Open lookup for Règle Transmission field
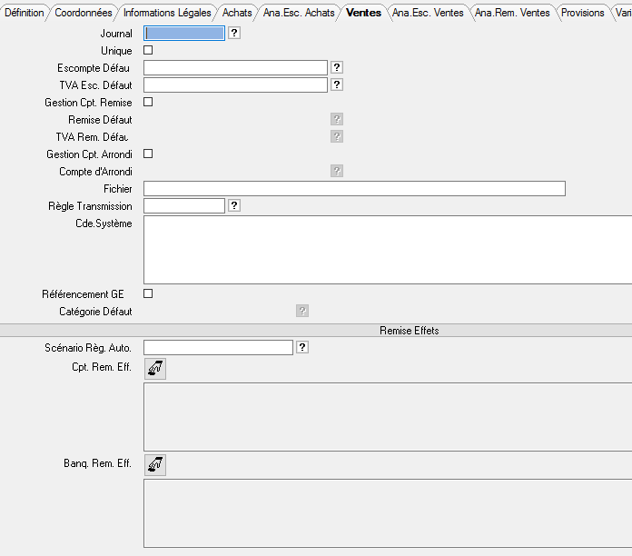 [x=234, y=206]
